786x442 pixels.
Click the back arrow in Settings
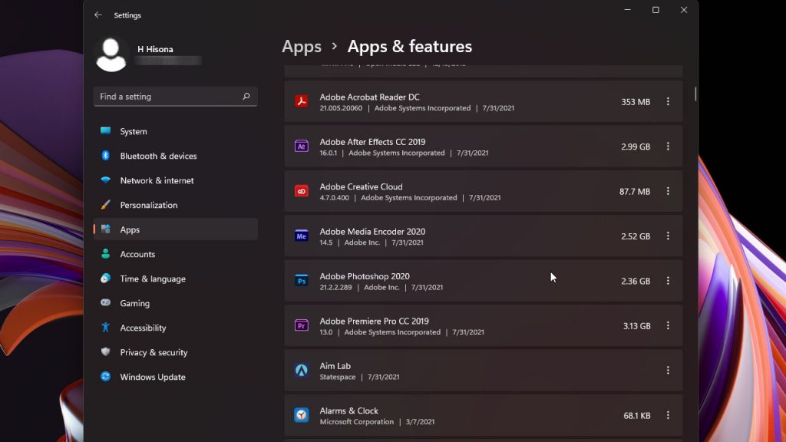click(x=97, y=15)
